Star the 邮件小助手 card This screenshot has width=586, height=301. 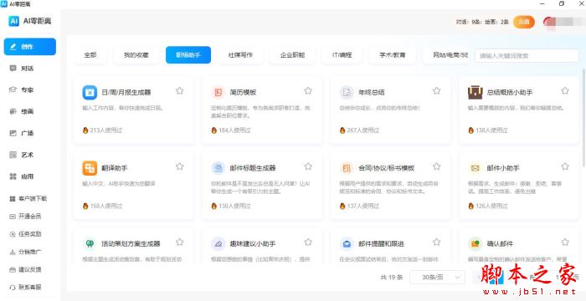[565, 166]
